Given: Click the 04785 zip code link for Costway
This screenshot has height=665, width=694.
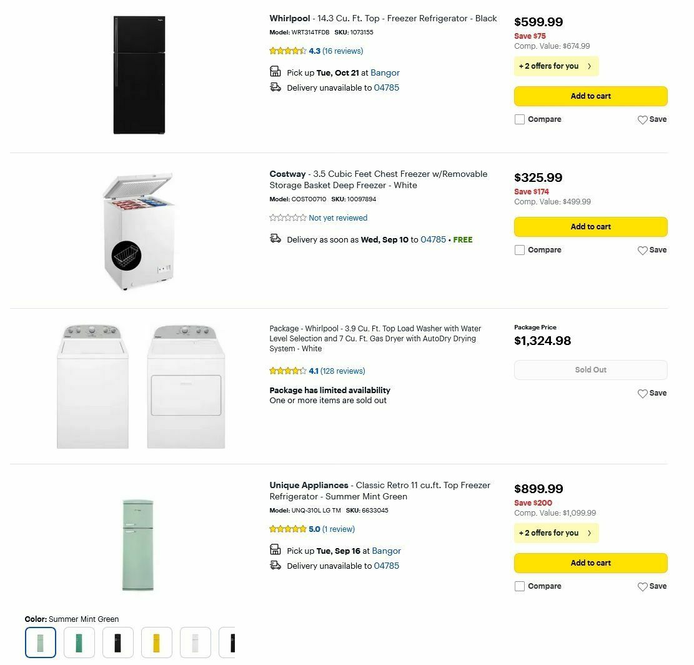Looking at the screenshot, I should pos(433,239).
